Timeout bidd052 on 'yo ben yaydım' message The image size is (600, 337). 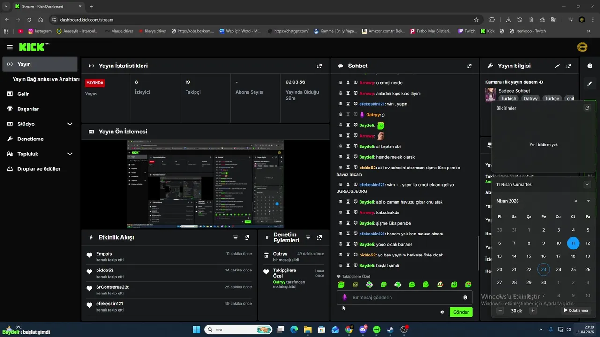click(348, 255)
